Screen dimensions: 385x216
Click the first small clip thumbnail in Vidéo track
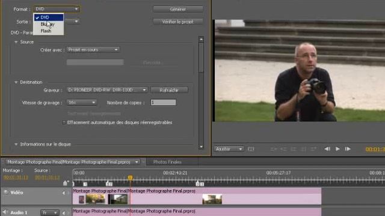pos(82,199)
